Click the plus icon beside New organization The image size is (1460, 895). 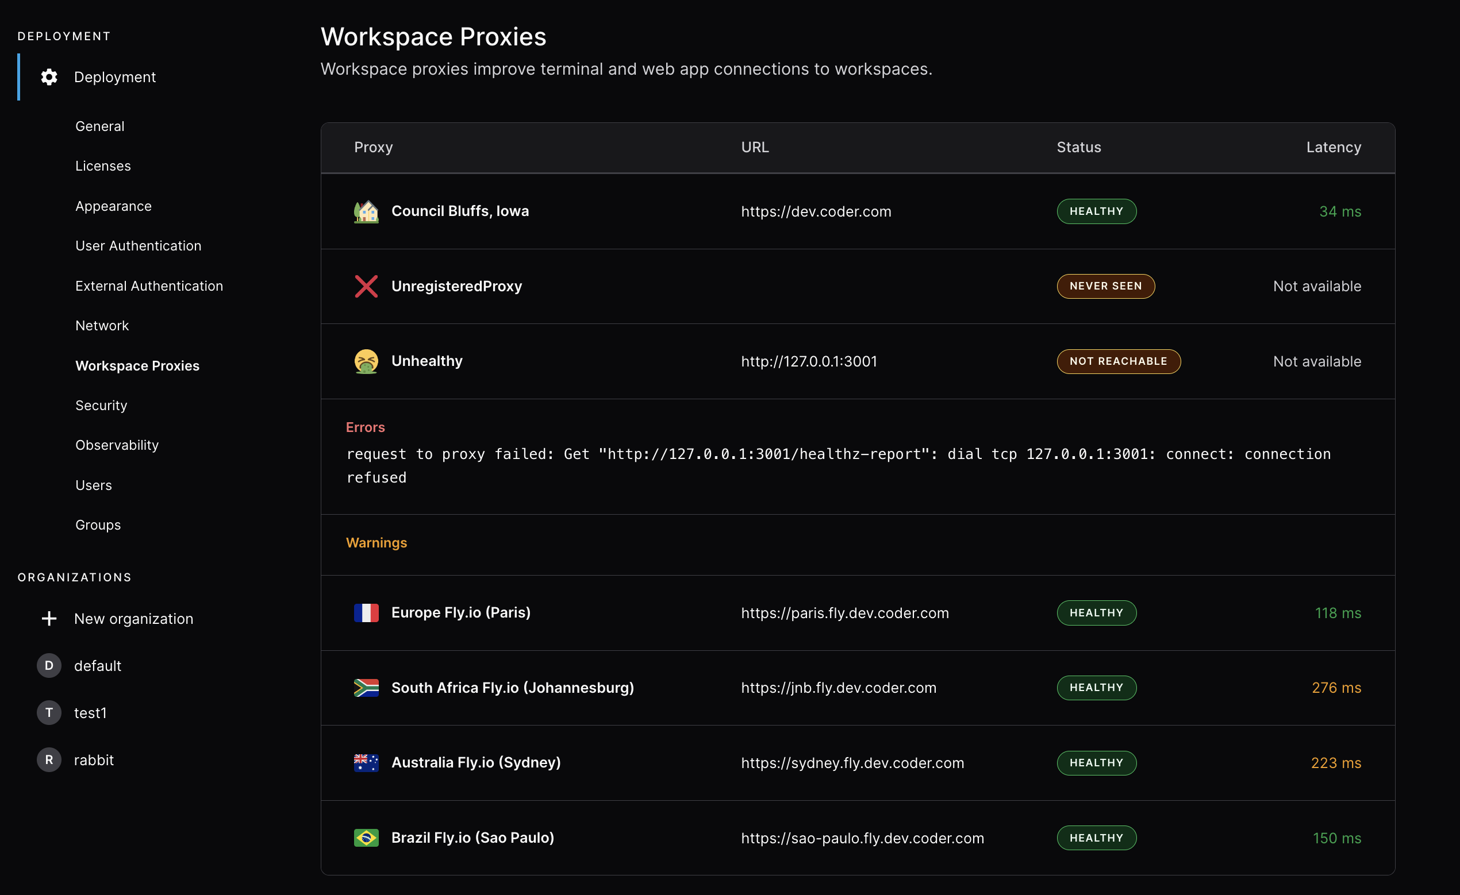click(x=49, y=618)
